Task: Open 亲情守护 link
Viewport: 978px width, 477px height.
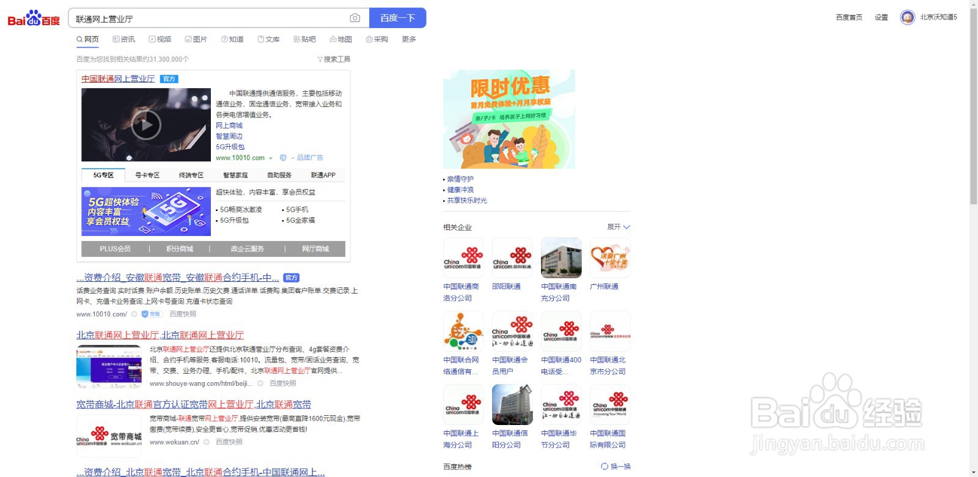Action: pyautogui.click(x=460, y=179)
